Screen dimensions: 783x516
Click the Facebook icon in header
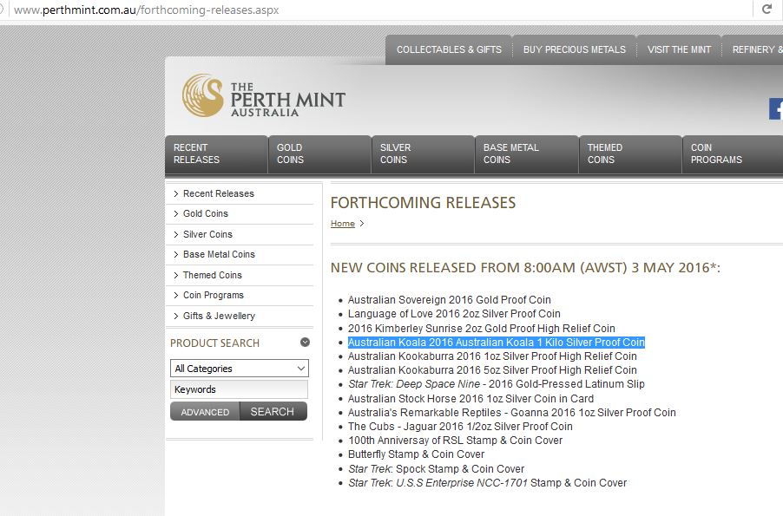(x=775, y=108)
